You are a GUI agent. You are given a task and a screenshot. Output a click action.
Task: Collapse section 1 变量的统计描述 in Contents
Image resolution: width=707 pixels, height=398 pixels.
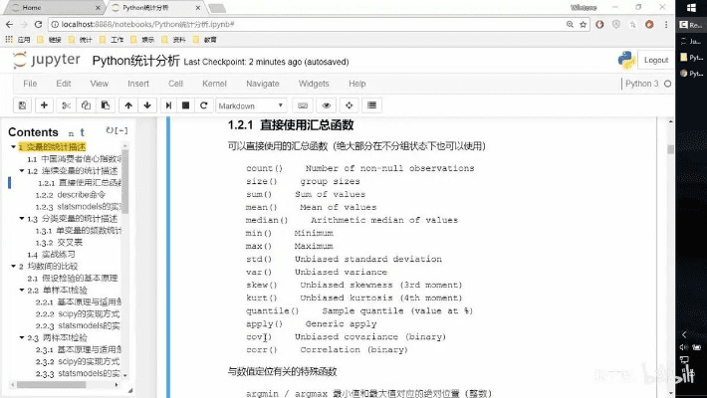click(x=14, y=147)
